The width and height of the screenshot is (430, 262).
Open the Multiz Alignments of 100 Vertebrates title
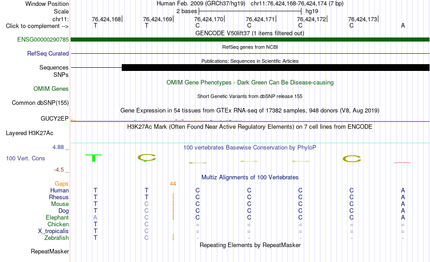point(250,178)
